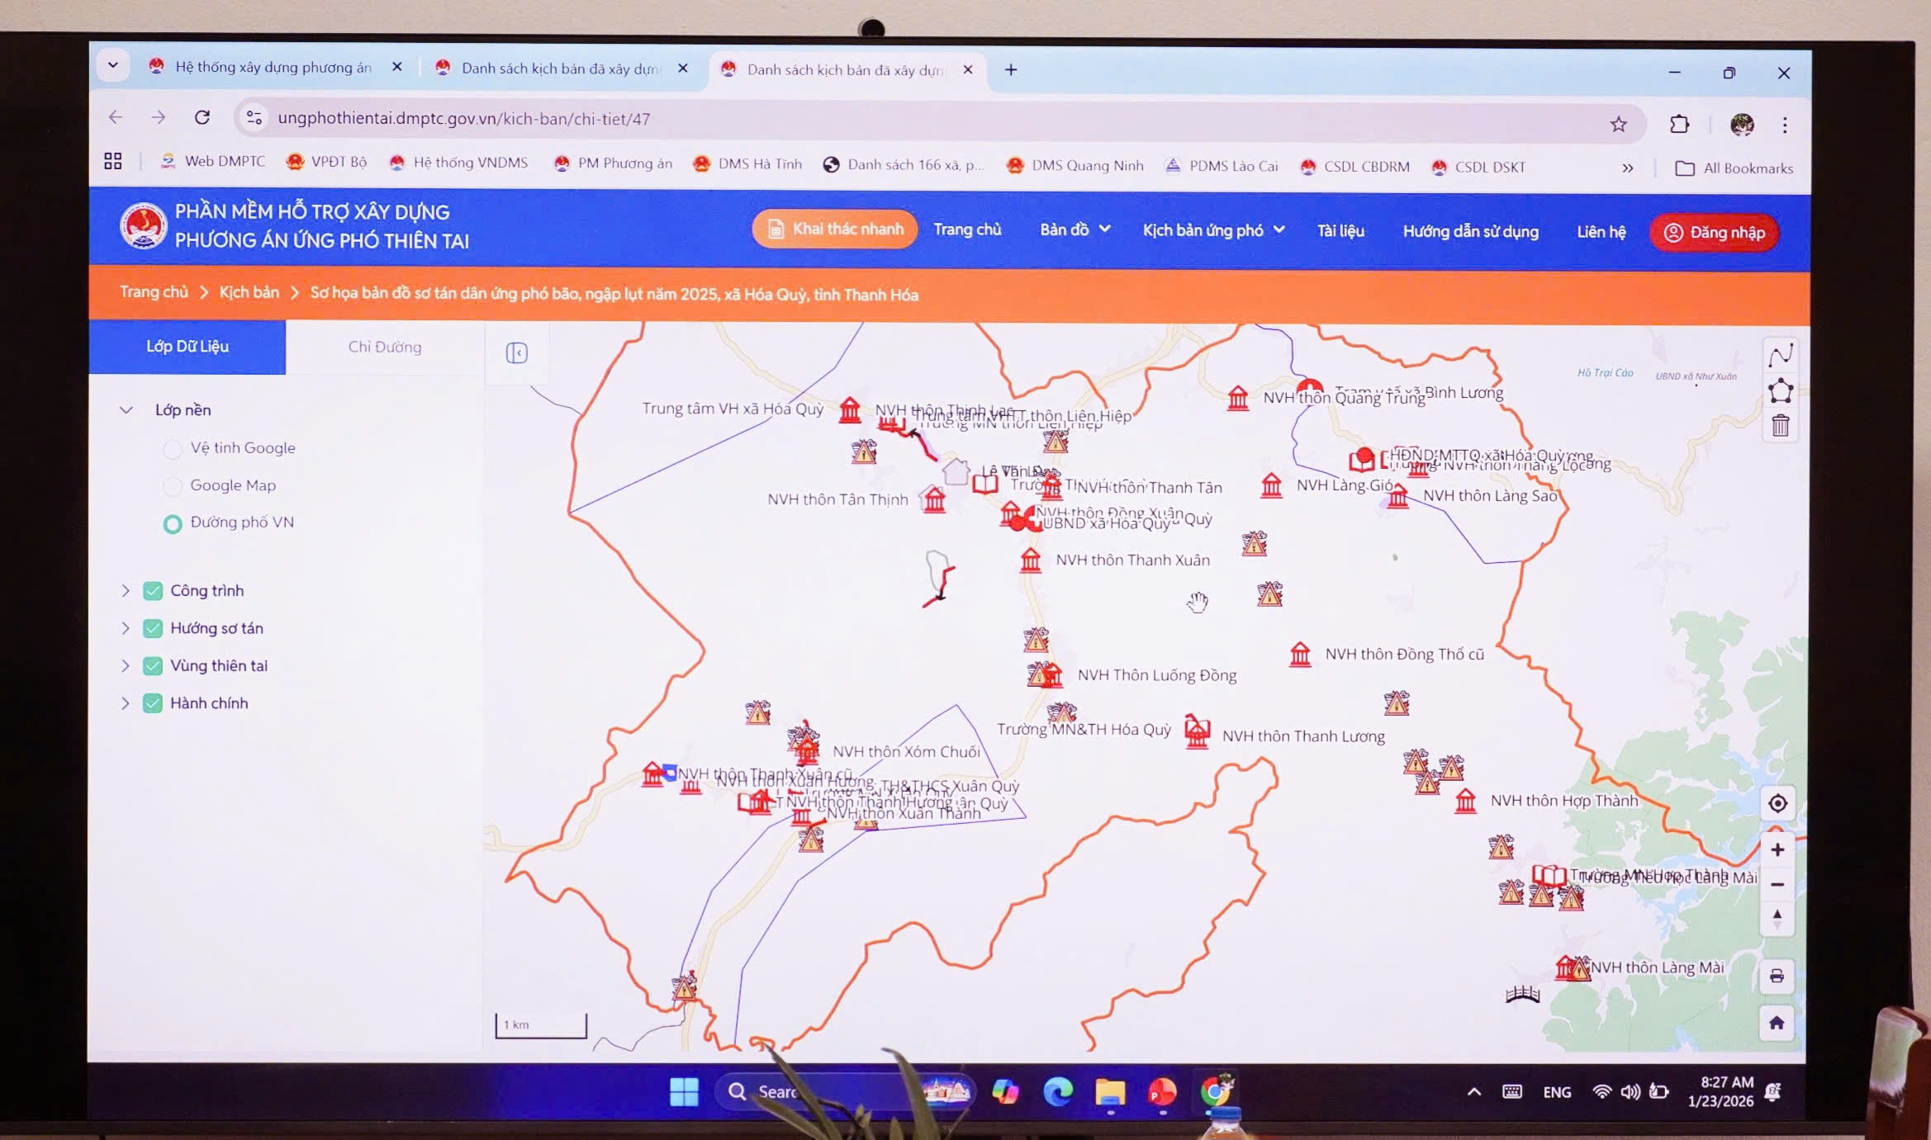The width and height of the screenshot is (1931, 1140).
Task: Uncheck the Công trình layer checkbox
Action: [153, 590]
